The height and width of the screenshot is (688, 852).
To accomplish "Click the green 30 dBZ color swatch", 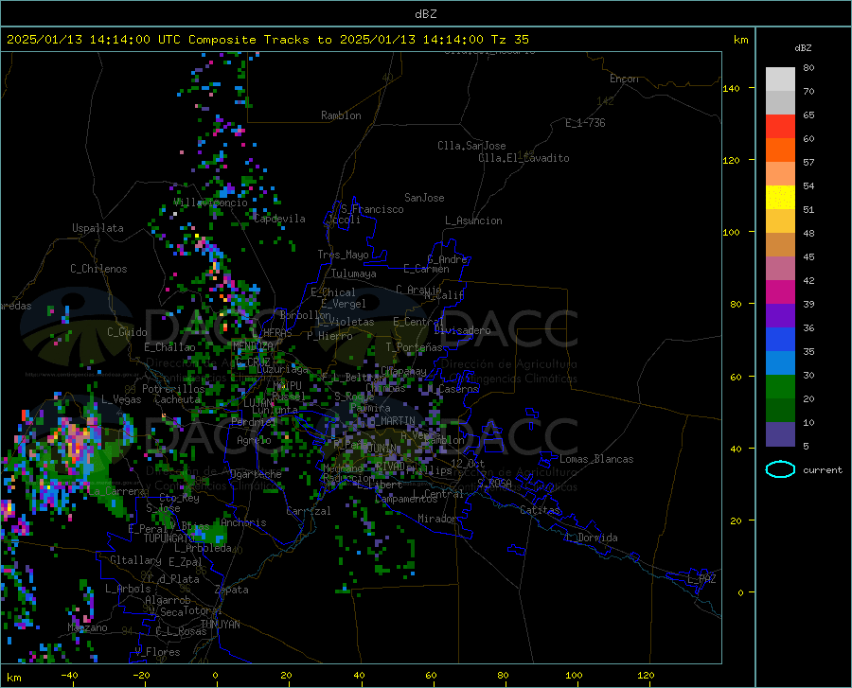I will [x=780, y=387].
